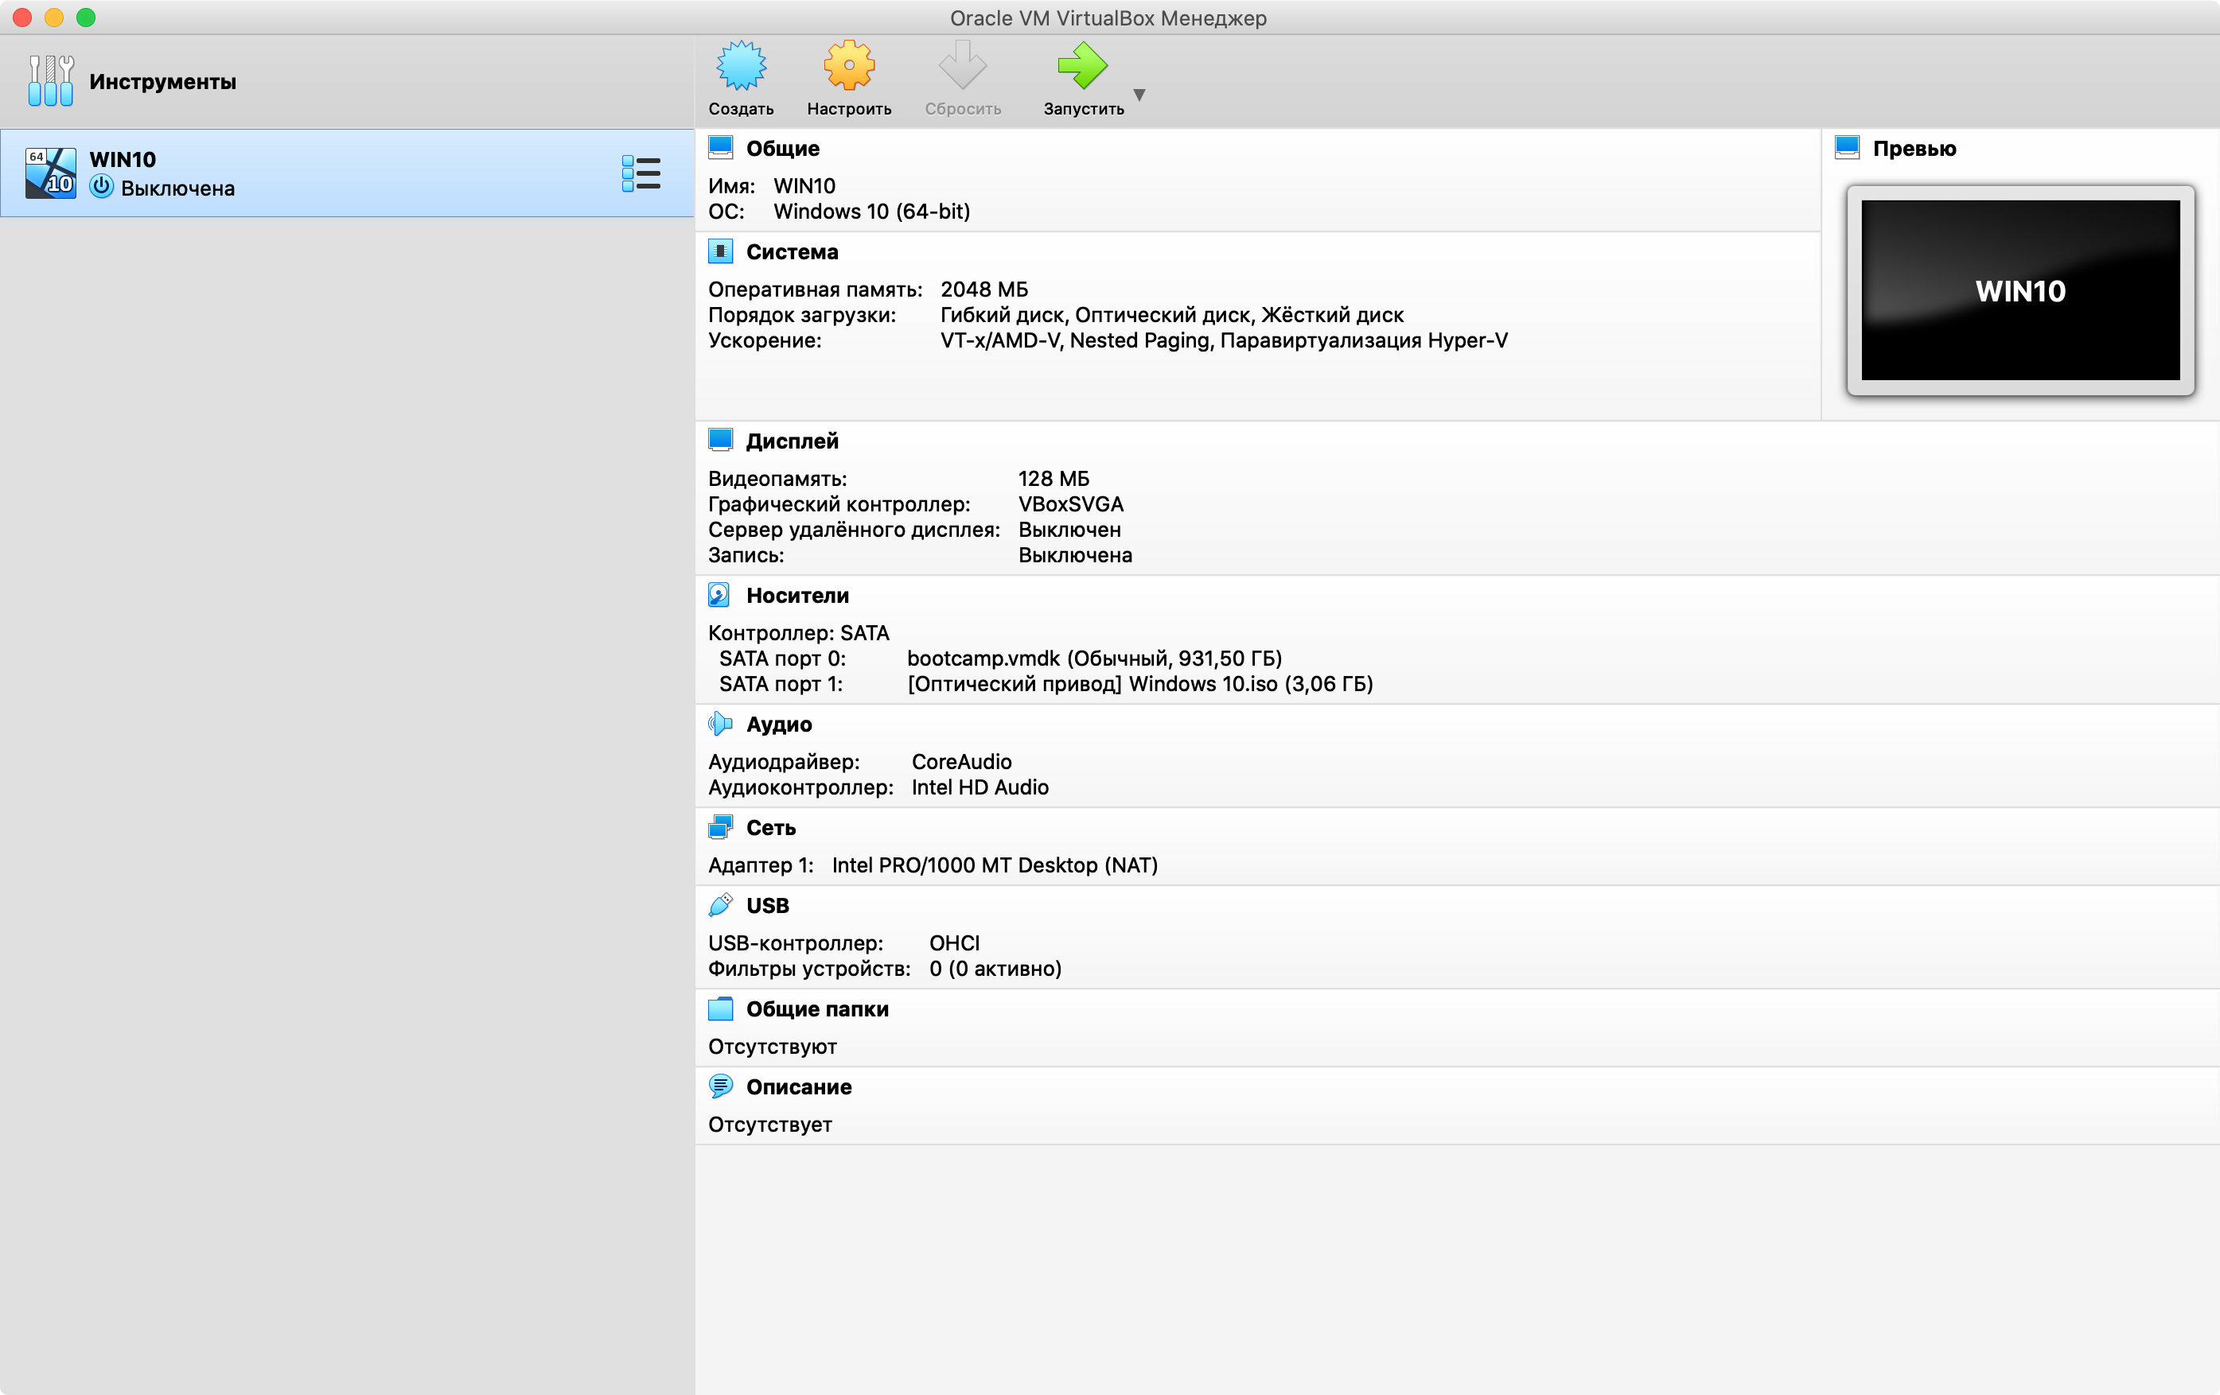2220x1395 pixels.
Task: Click the Создать (Create) toolbar icon
Action: point(740,65)
